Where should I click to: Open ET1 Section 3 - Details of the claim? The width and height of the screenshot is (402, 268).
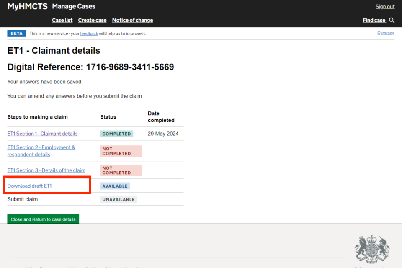pyautogui.click(x=46, y=170)
